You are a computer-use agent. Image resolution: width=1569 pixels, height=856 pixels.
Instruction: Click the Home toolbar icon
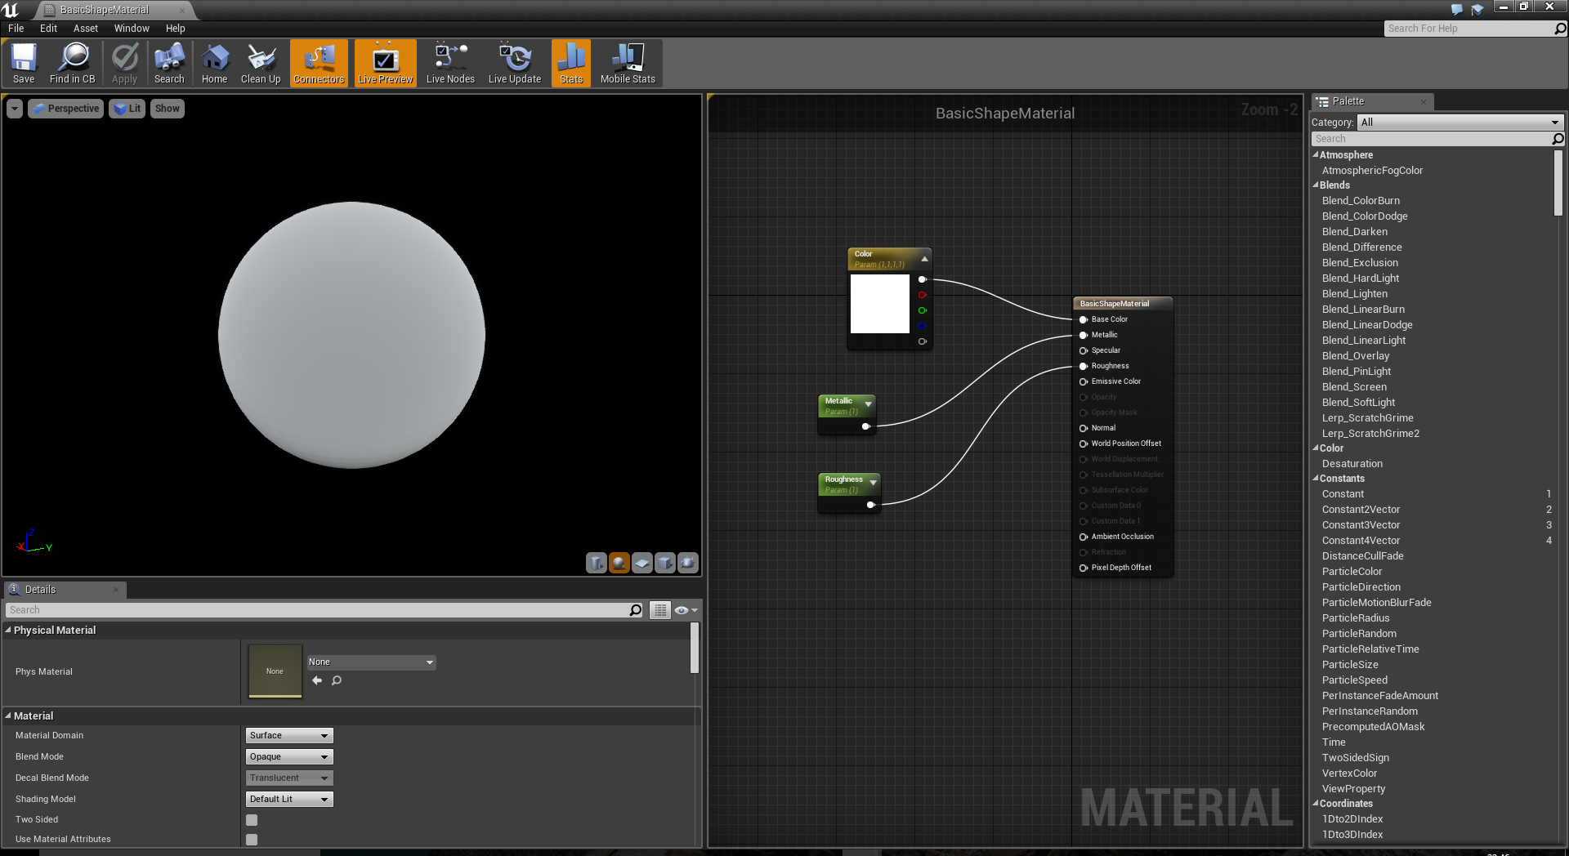[x=214, y=63]
